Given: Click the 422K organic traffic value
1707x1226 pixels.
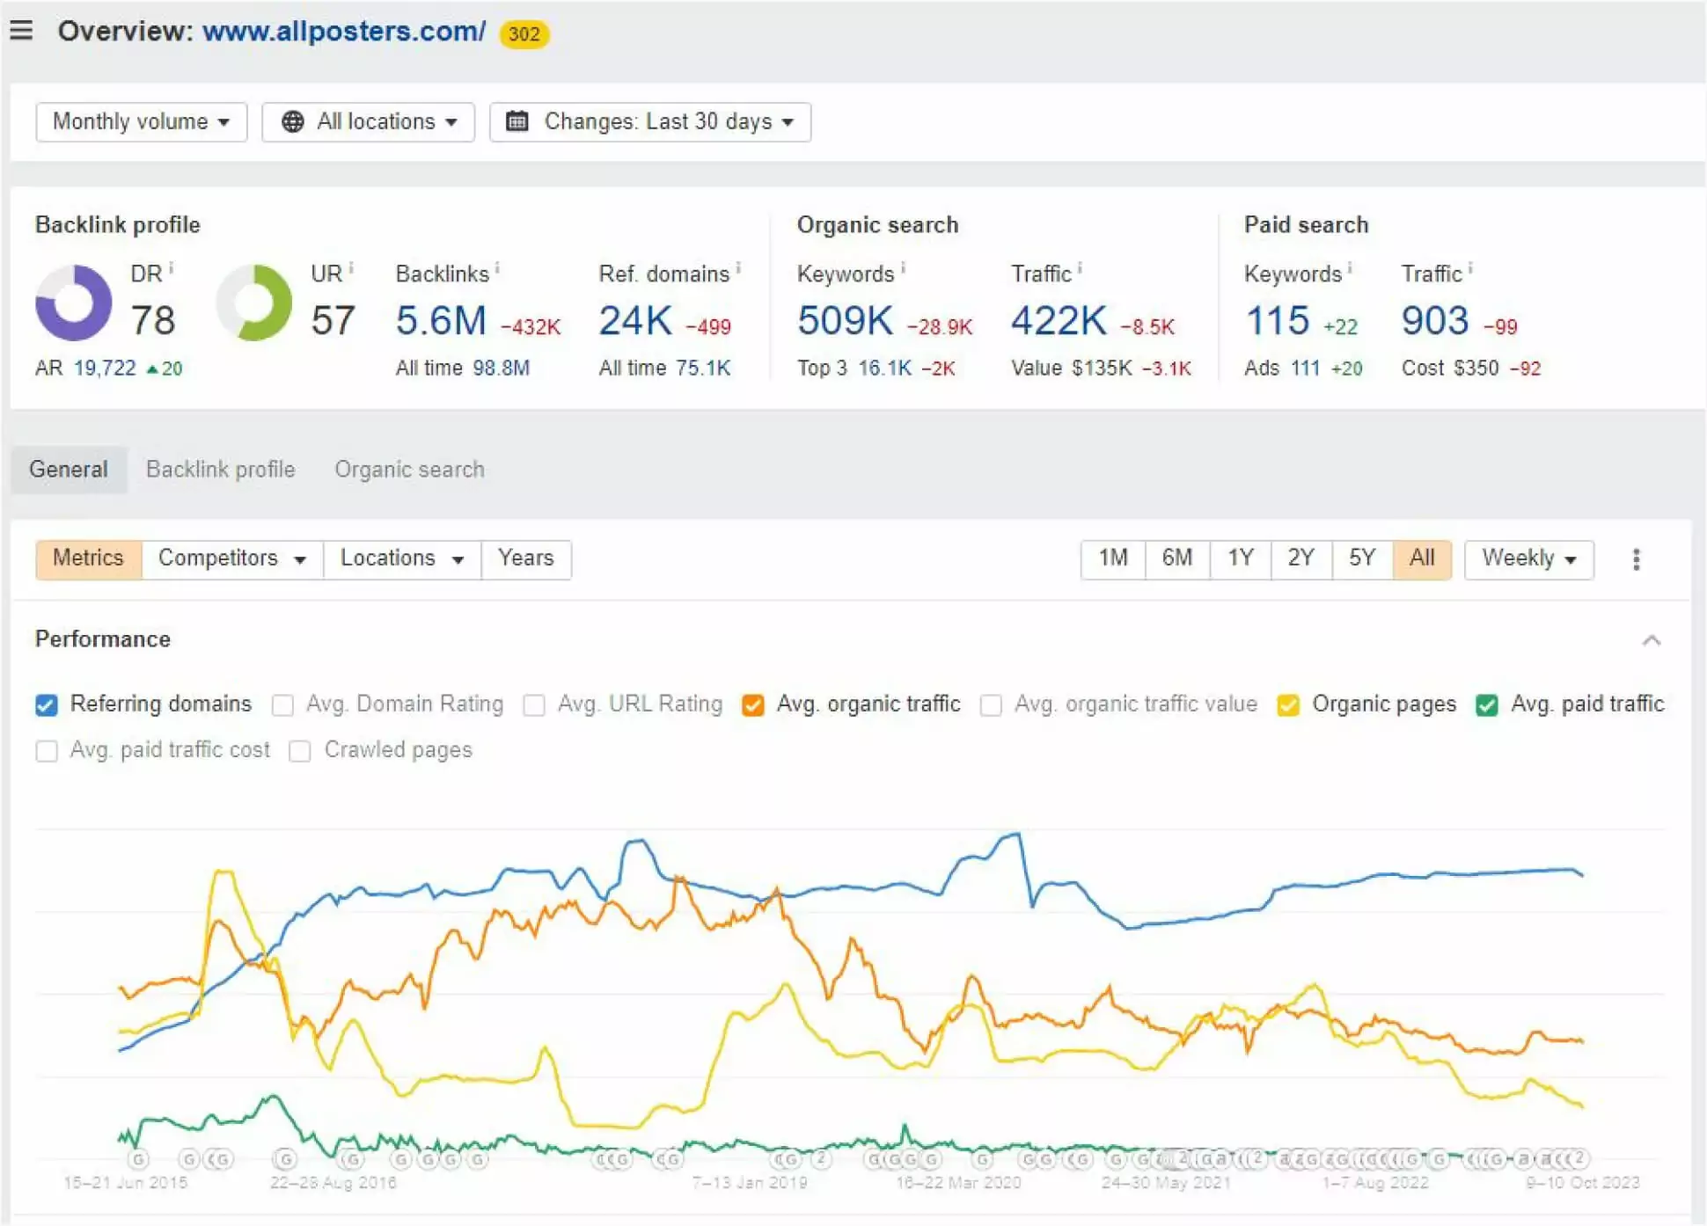Looking at the screenshot, I should pyautogui.click(x=1059, y=320).
